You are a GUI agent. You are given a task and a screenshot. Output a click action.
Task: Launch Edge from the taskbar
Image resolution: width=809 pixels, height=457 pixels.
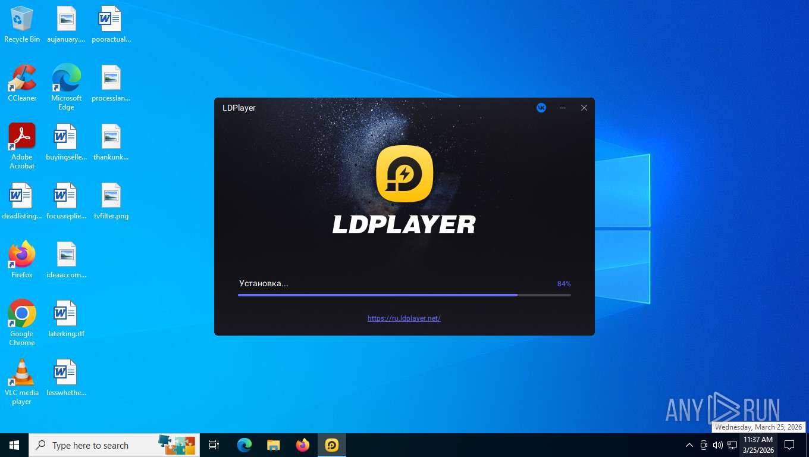click(244, 445)
